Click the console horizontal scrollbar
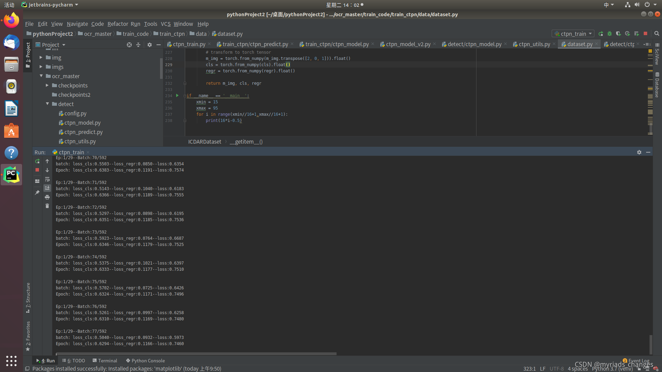Screen dimensions: 662x372 (x=196, y=354)
